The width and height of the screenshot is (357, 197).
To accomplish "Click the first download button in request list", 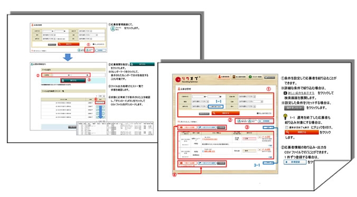I will [100, 102].
